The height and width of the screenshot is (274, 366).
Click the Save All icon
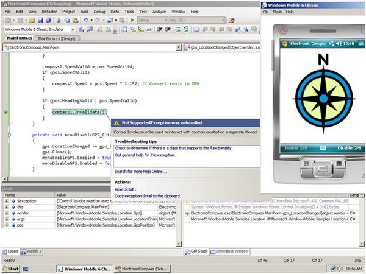(49, 20)
